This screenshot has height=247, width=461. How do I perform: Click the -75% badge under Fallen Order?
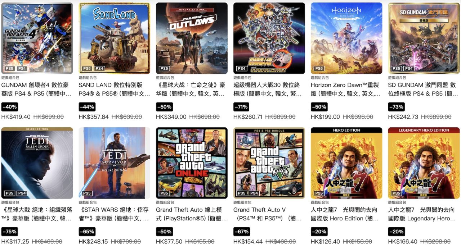tap(10, 232)
